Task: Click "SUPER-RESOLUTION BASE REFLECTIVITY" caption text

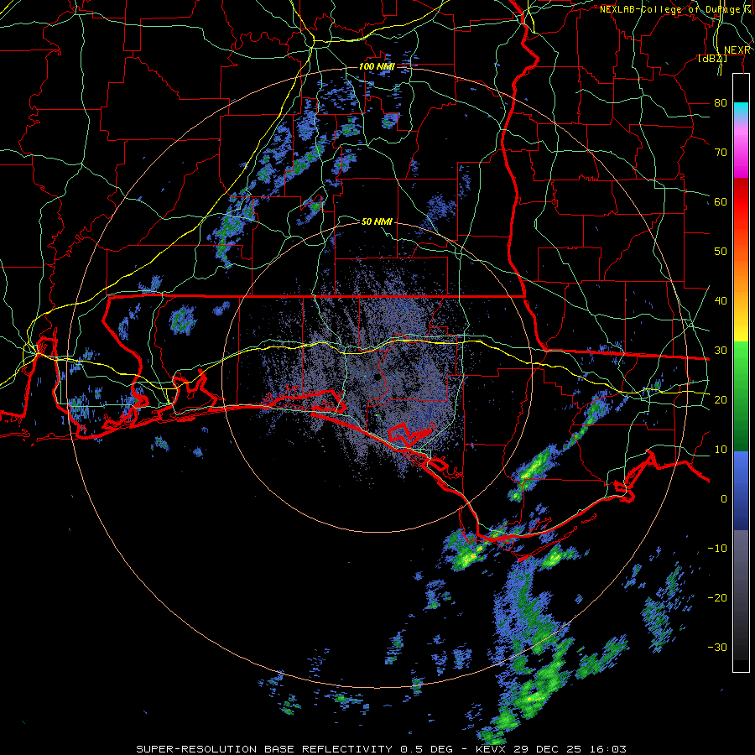Action: point(264,749)
